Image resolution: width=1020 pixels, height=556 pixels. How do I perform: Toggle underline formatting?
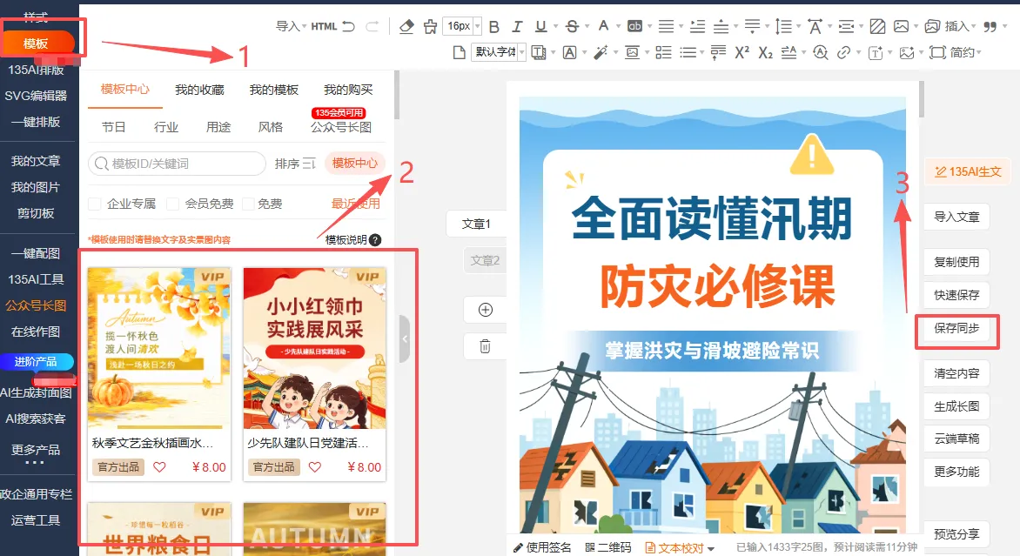[540, 27]
